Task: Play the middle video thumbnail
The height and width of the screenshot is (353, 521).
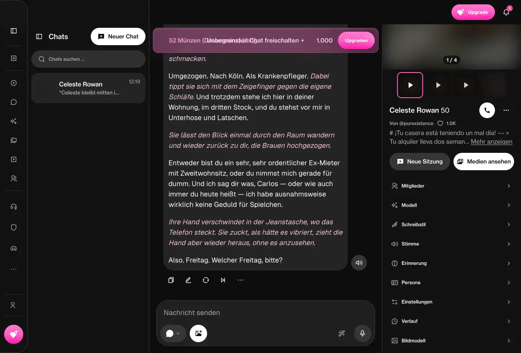Action: pyautogui.click(x=438, y=85)
